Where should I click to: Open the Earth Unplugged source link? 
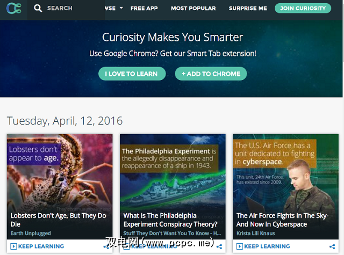pyautogui.click(x=31, y=234)
